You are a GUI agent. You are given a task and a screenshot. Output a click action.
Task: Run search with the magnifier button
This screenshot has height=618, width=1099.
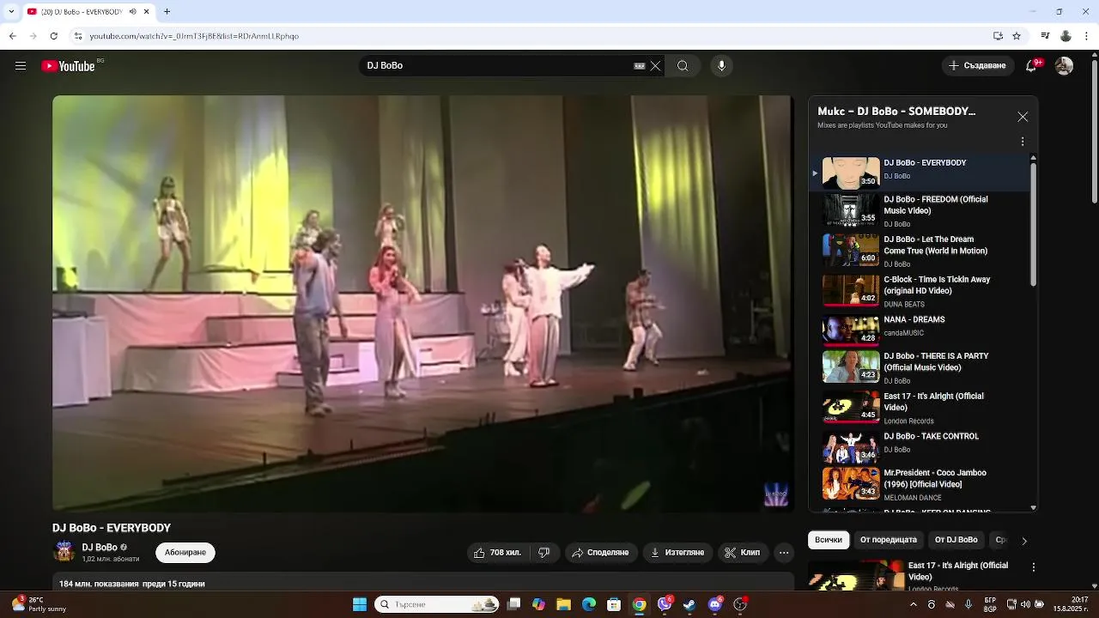click(683, 66)
